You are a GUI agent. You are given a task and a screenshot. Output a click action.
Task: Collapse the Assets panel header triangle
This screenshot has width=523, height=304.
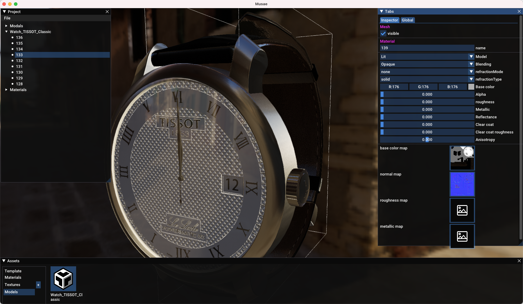4,261
